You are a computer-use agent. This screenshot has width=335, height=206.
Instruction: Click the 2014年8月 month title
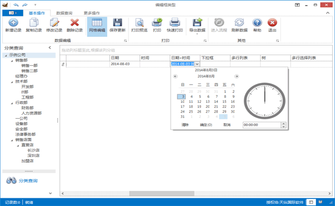(206, 76)
